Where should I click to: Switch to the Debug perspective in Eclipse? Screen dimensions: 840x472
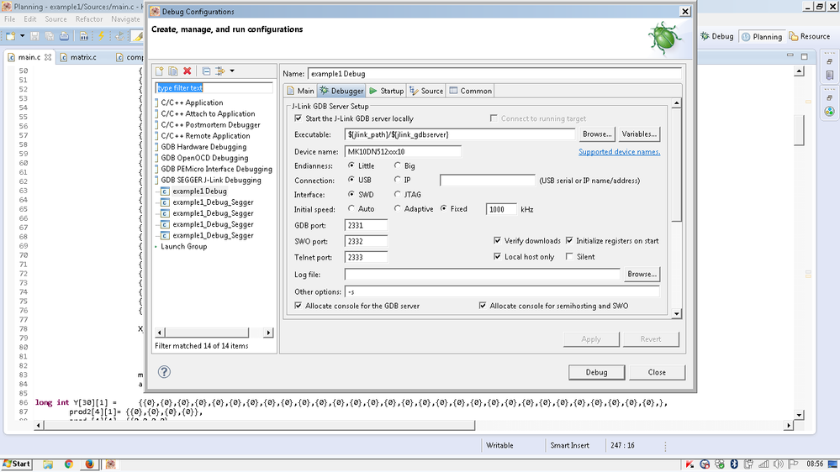716,36
